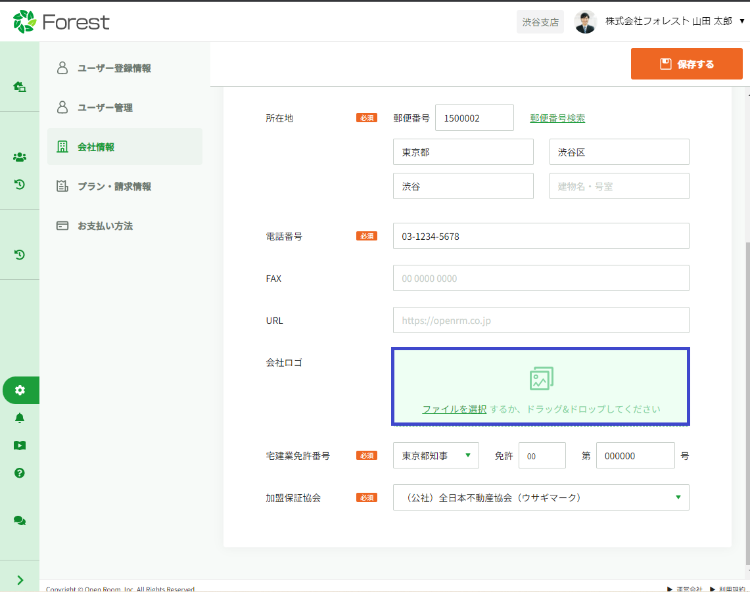Click the image upload icon in logo area
The height and width of the screenshot is (592, 750).
(541, 378)
